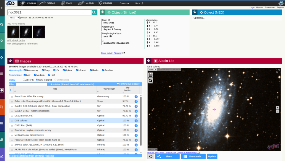Open the Aladin Lite layers stack icon
The height and width of the screenshot is (161, 285).
click(x=151, y=75)
